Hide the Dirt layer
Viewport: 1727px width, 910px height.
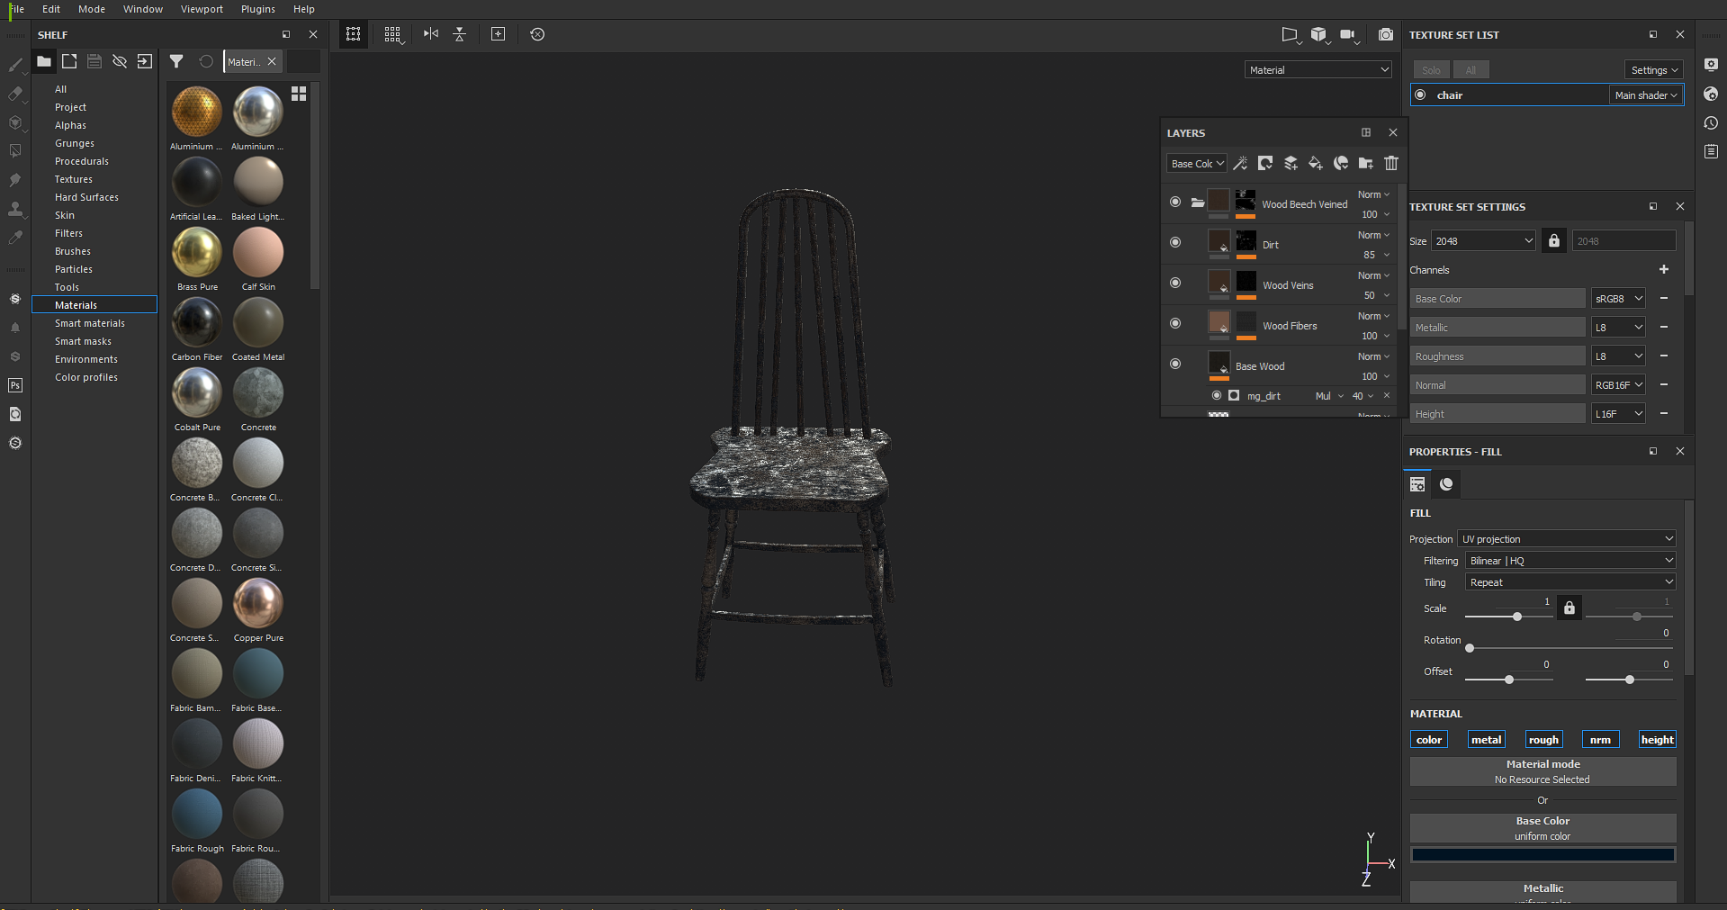(1175, 243)
